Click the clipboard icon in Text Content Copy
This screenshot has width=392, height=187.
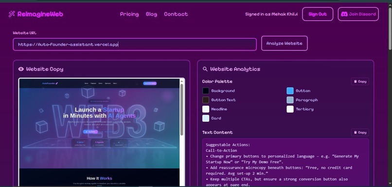pos(355,132)
